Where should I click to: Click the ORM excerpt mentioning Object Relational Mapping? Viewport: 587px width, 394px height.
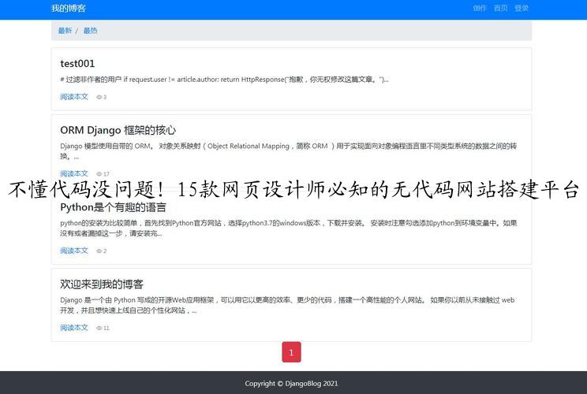tap(288, 151)
